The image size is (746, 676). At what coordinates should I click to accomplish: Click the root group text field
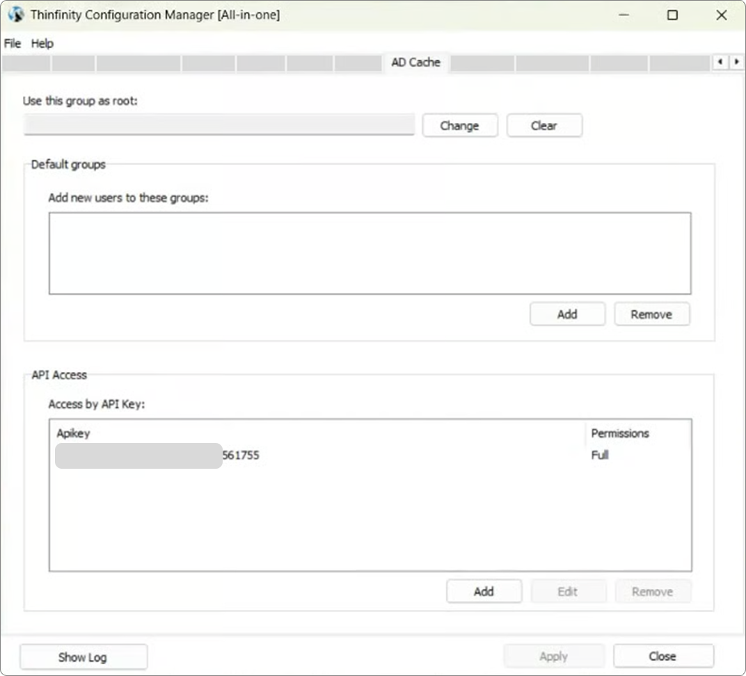point(219,125)
